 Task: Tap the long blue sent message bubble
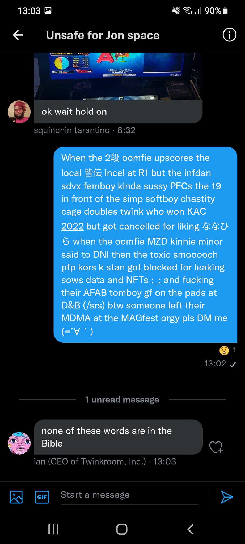point(145,245)
